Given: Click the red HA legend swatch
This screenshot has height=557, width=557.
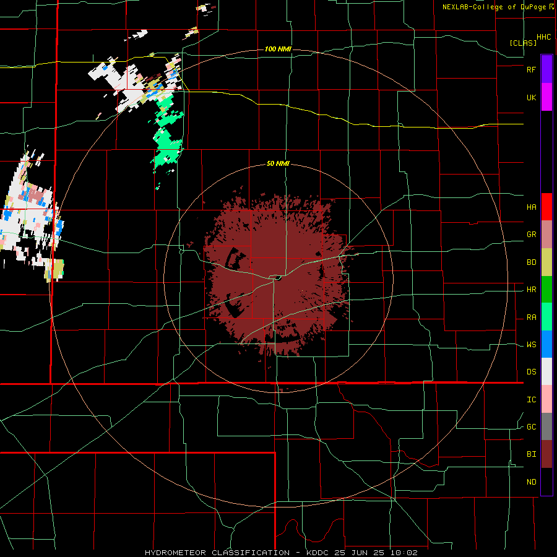Looking at the screenshot, I should pyautogui.click(x=546, y=207).
